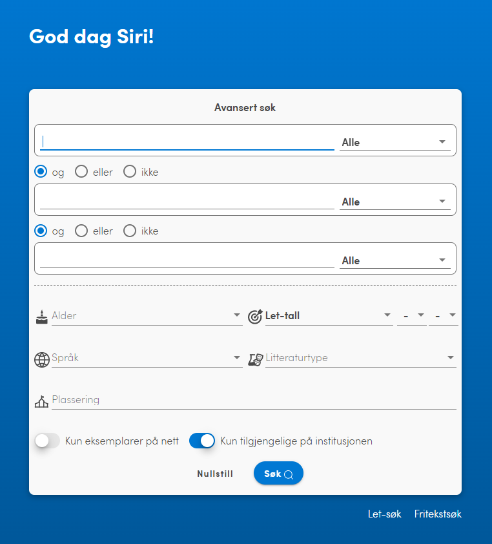Select 'eller' radio above third search field

81,231
